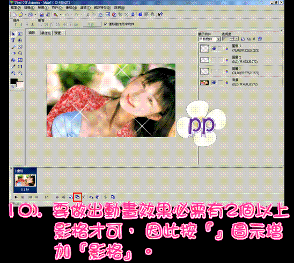The image size is (294, 263).
Task: Click the context help arrow-question icon
Action: pos(160,15)
